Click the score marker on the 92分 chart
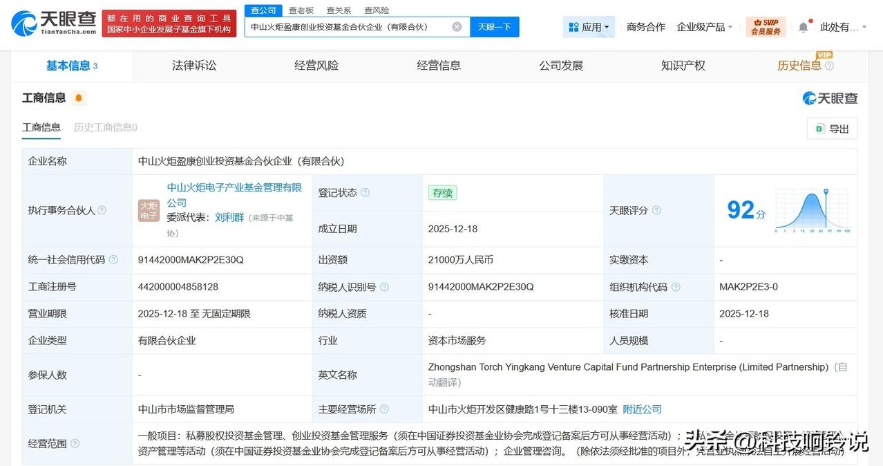This screenshot has width=883, height=466. click(826, 191)
